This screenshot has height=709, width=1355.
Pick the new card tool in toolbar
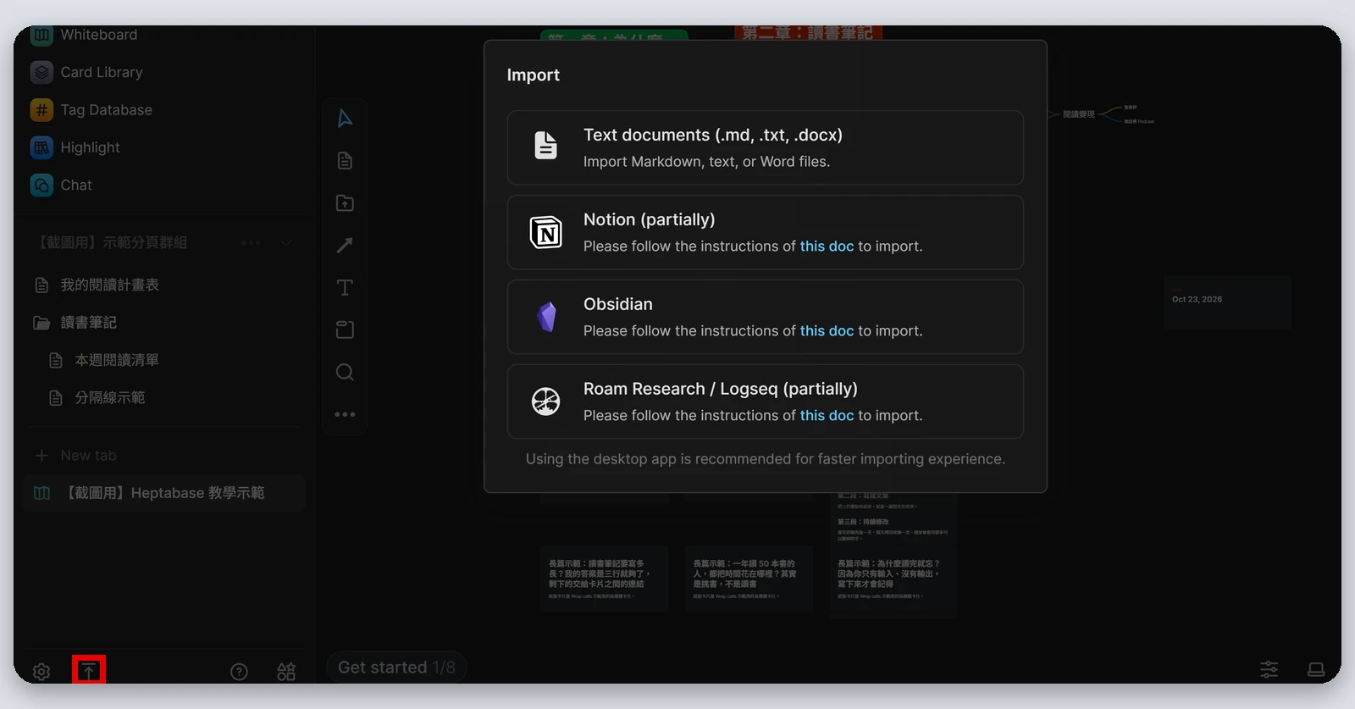(345, 161)
